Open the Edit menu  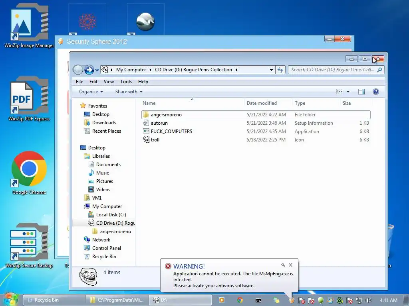(x=93, y=82)
